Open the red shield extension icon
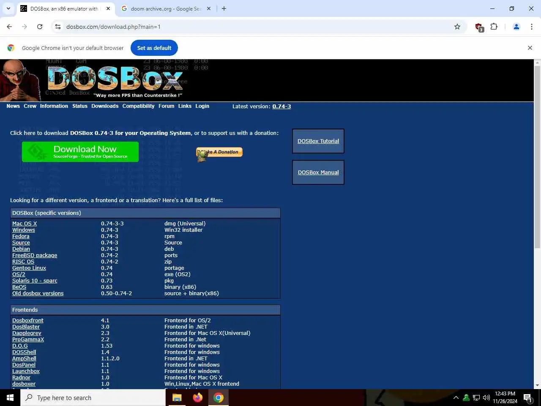Screen dimensions: 541x406 479,27
